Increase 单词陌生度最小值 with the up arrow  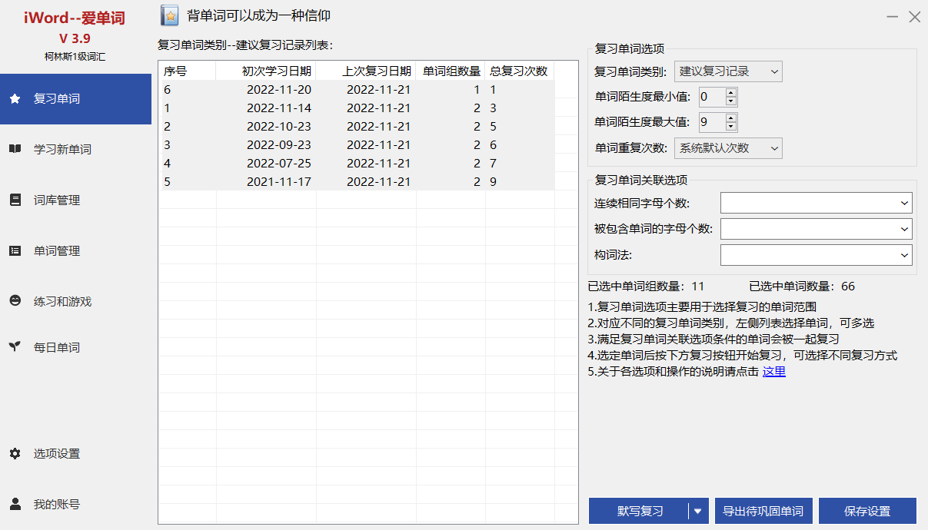pos(730,92)
